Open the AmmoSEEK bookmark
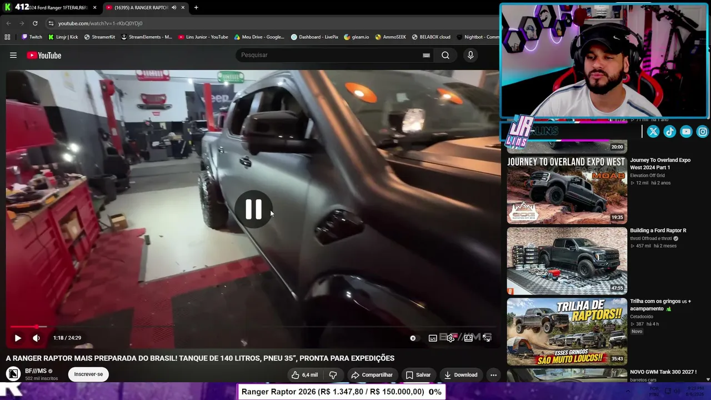The image size is (711, 400). [x=390, y=37]
